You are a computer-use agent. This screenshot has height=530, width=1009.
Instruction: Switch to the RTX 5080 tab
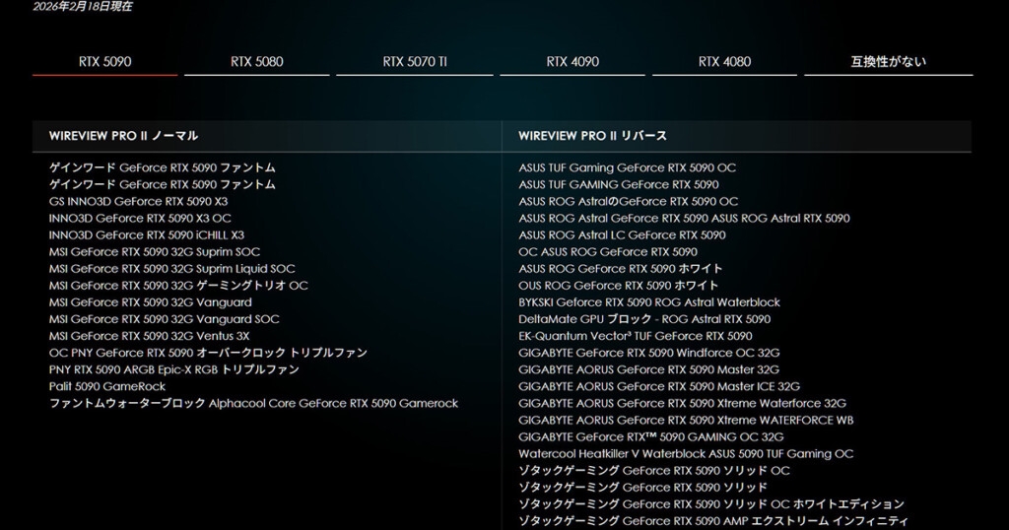coord(257,62)
